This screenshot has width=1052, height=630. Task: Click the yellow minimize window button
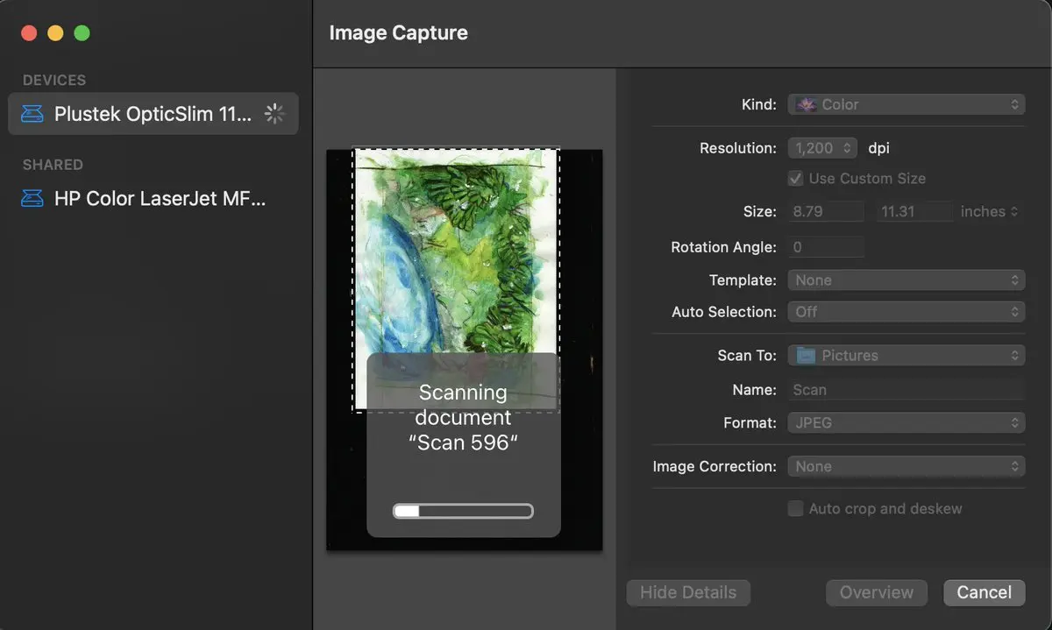[x=55, y=33]
